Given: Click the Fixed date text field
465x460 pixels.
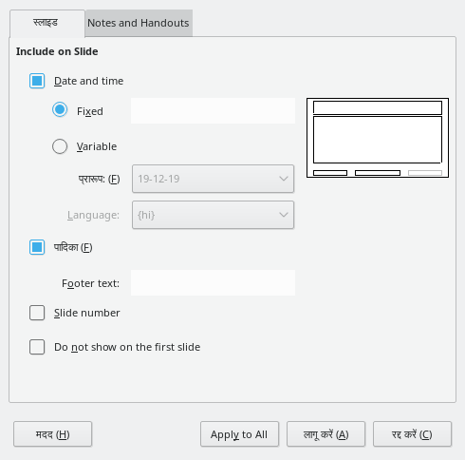Looking at the screenshot, I should (213, 111).
